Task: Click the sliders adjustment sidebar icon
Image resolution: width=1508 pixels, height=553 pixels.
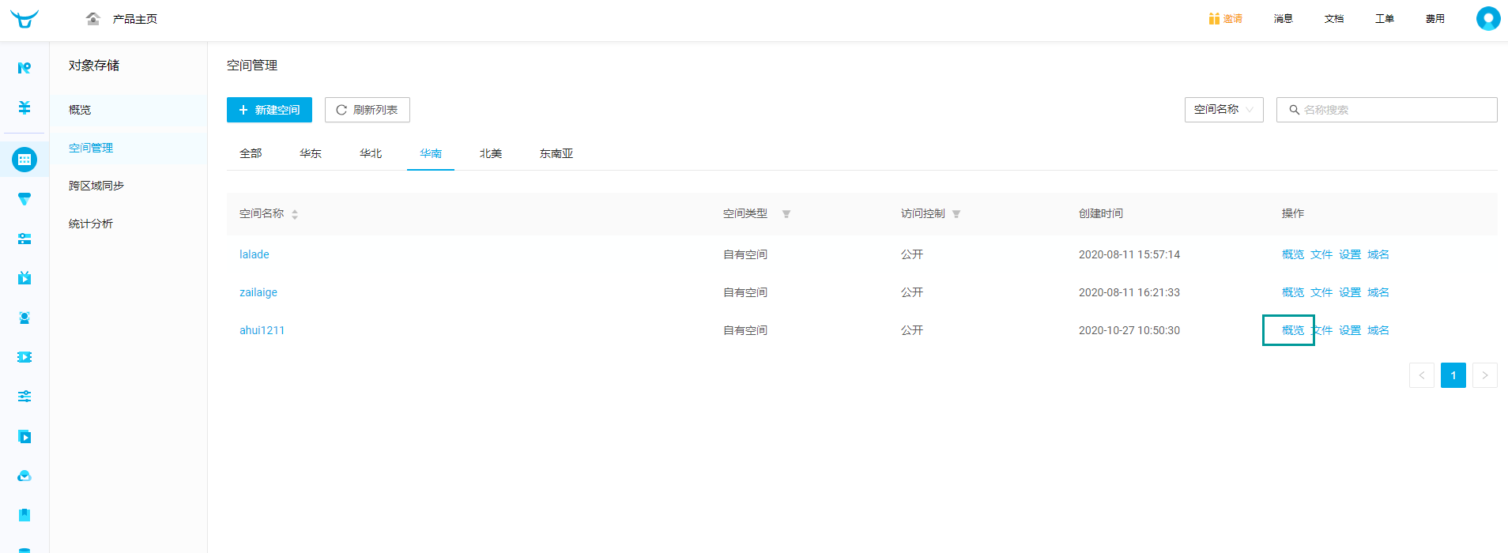Action: tap(25, 396)
